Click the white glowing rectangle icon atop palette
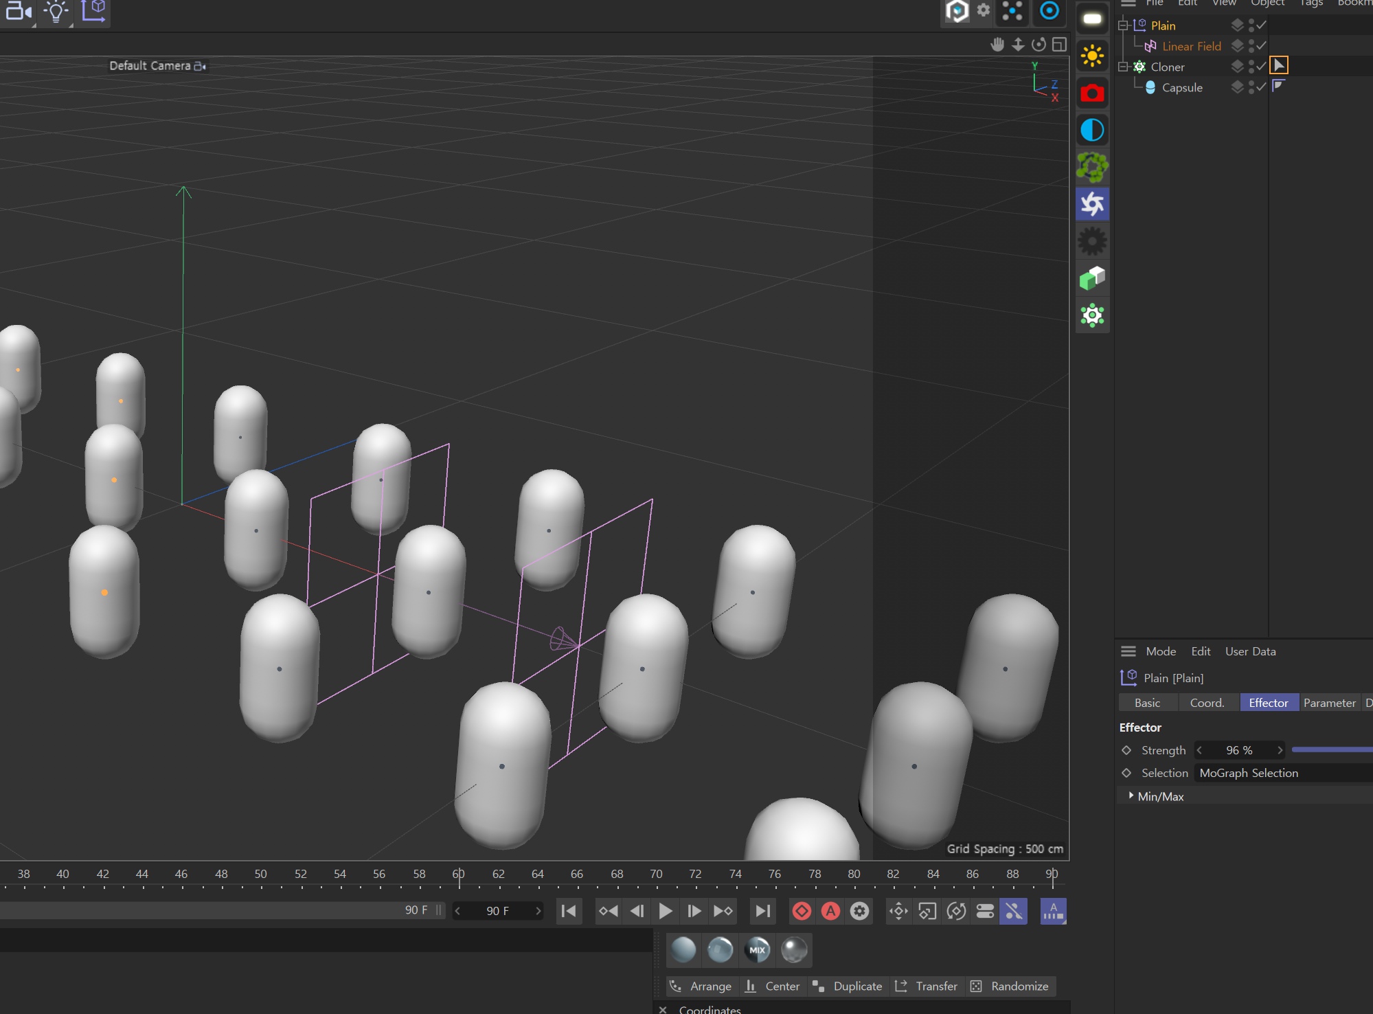Image resolution: width=1373 pixels, height=1014 pixels. pos(1092,19)
